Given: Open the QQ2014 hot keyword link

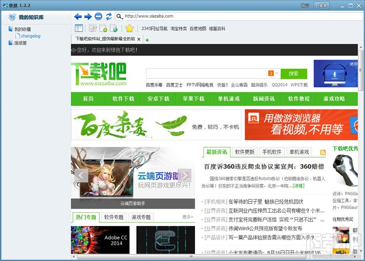Looking at the screenshot, I should coord(279,85).
